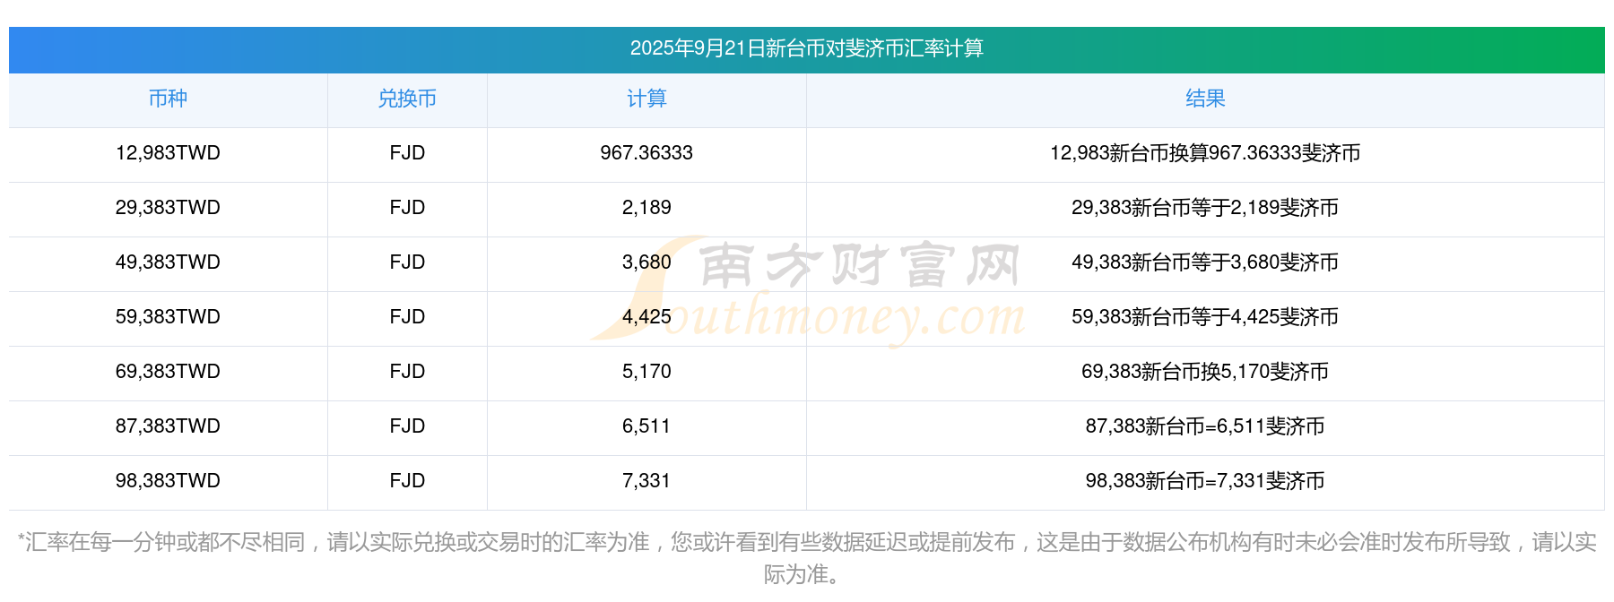Click result '12,983新台币换算967.36333斐济币'
The image size is (1614, 602).
1205,153
